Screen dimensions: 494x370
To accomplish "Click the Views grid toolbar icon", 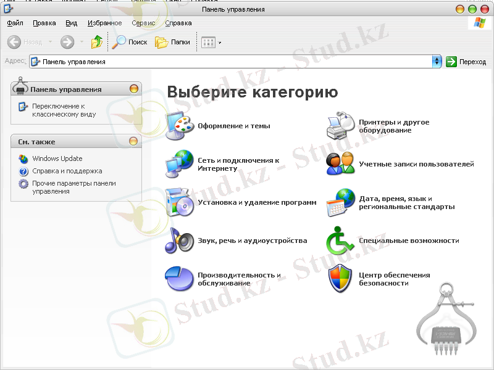I will point(208,43).
